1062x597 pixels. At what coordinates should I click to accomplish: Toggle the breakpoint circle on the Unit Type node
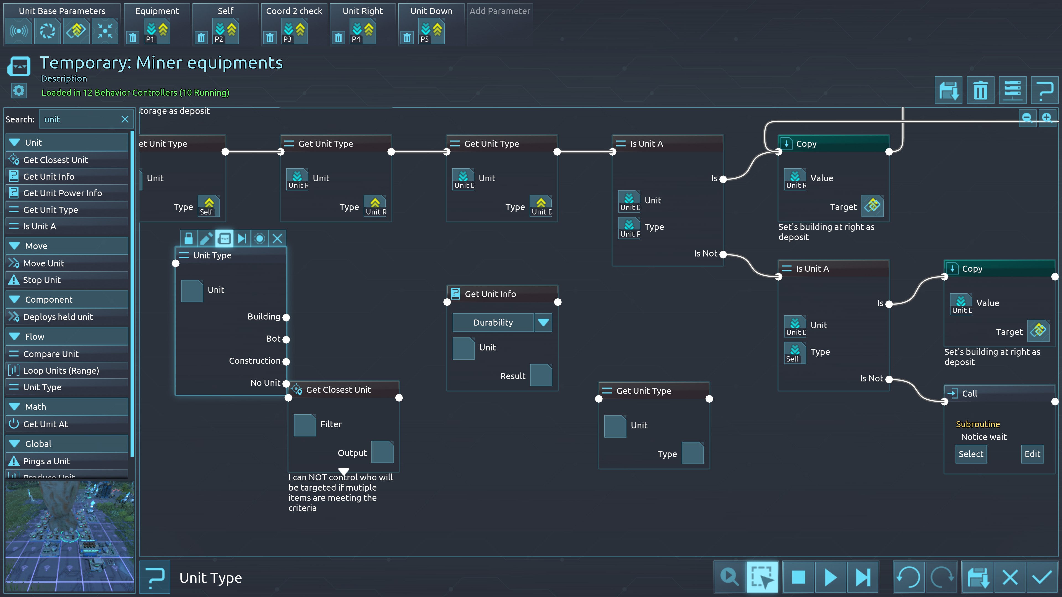(260, 238)
